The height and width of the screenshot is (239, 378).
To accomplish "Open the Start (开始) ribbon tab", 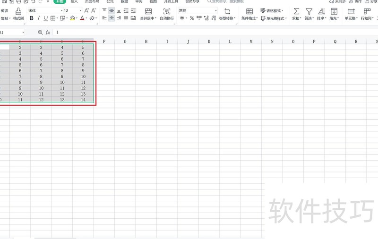I will coord(60,1).
